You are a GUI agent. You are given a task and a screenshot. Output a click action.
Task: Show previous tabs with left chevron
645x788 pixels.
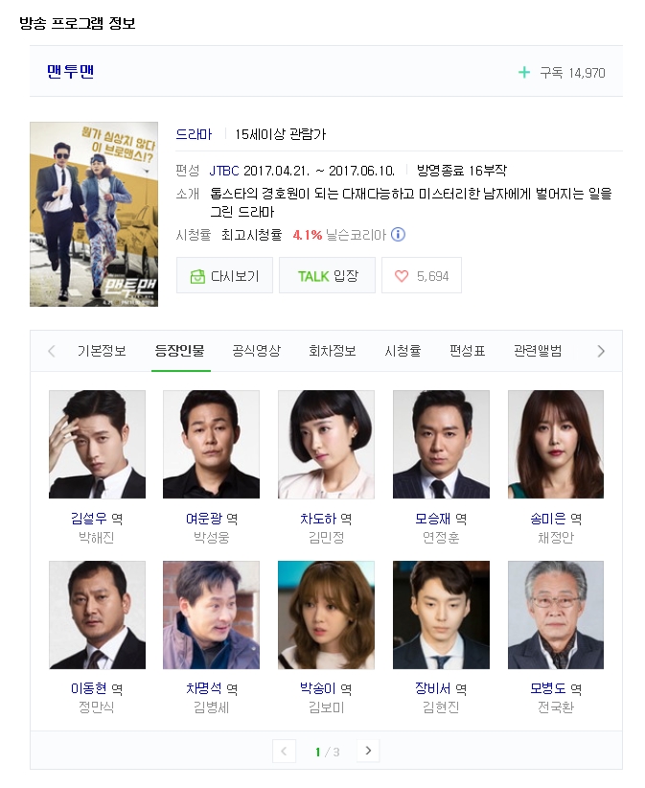click(x=51, y=351)
